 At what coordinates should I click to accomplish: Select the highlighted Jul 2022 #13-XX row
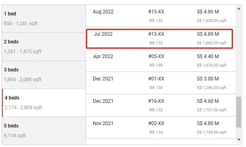tap(159, 39)
